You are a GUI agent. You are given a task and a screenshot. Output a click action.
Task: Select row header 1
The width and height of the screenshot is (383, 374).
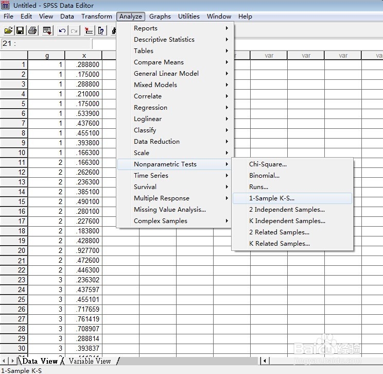pyautogui.click(x=14, y=64)
